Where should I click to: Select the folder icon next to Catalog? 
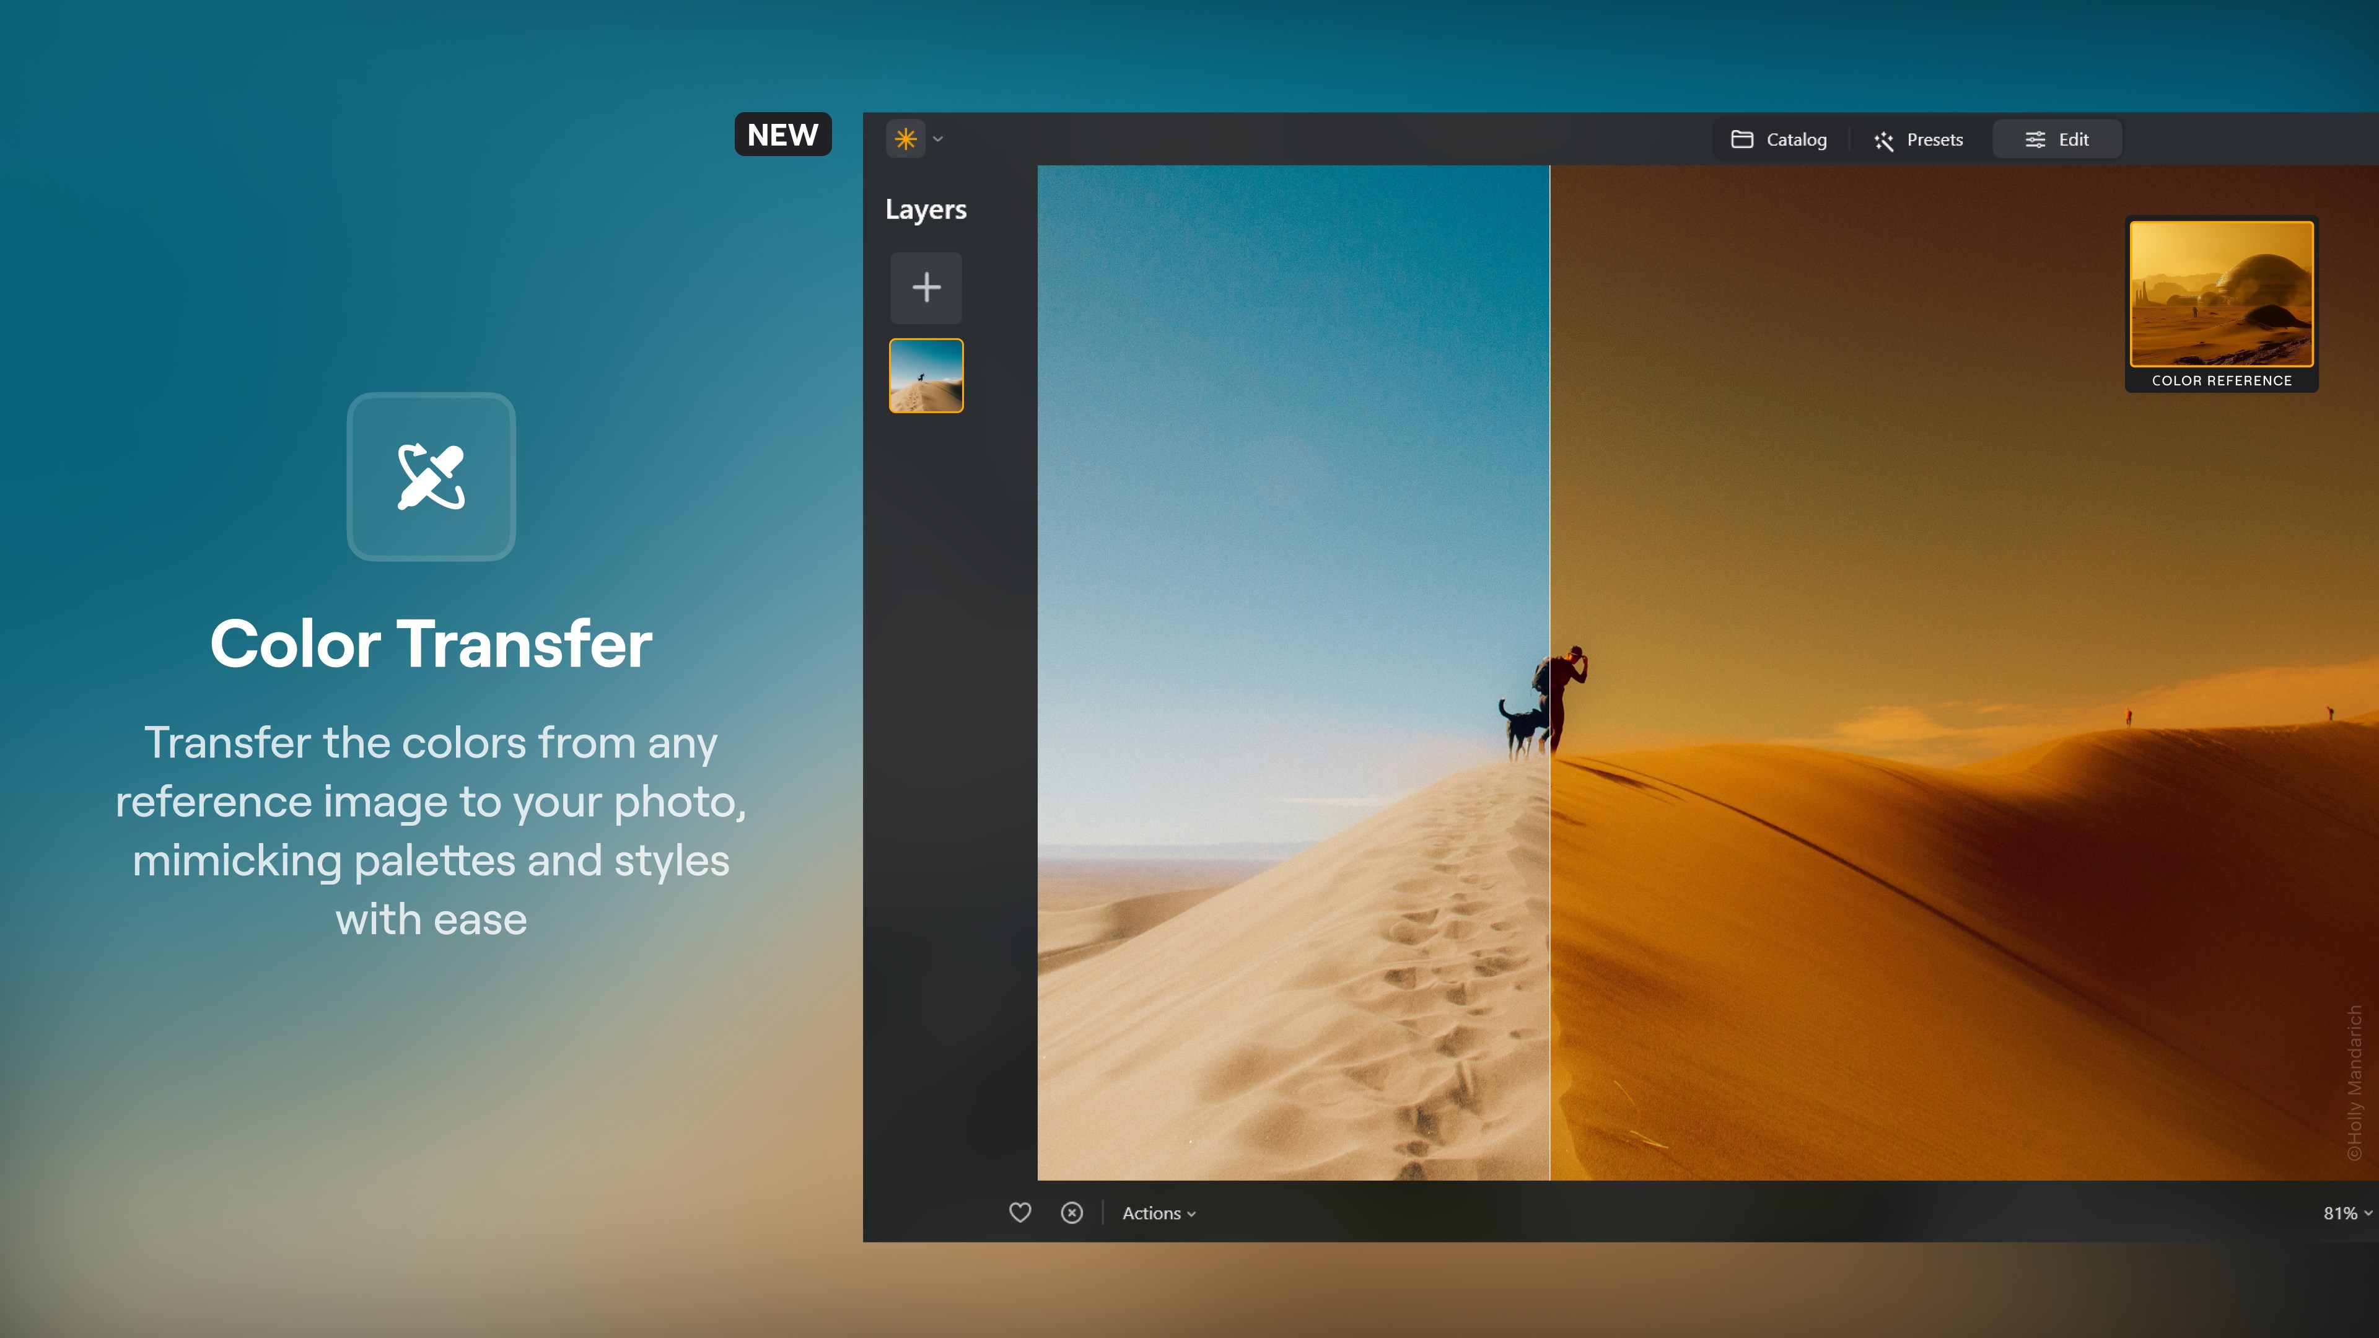[1742, 139]
